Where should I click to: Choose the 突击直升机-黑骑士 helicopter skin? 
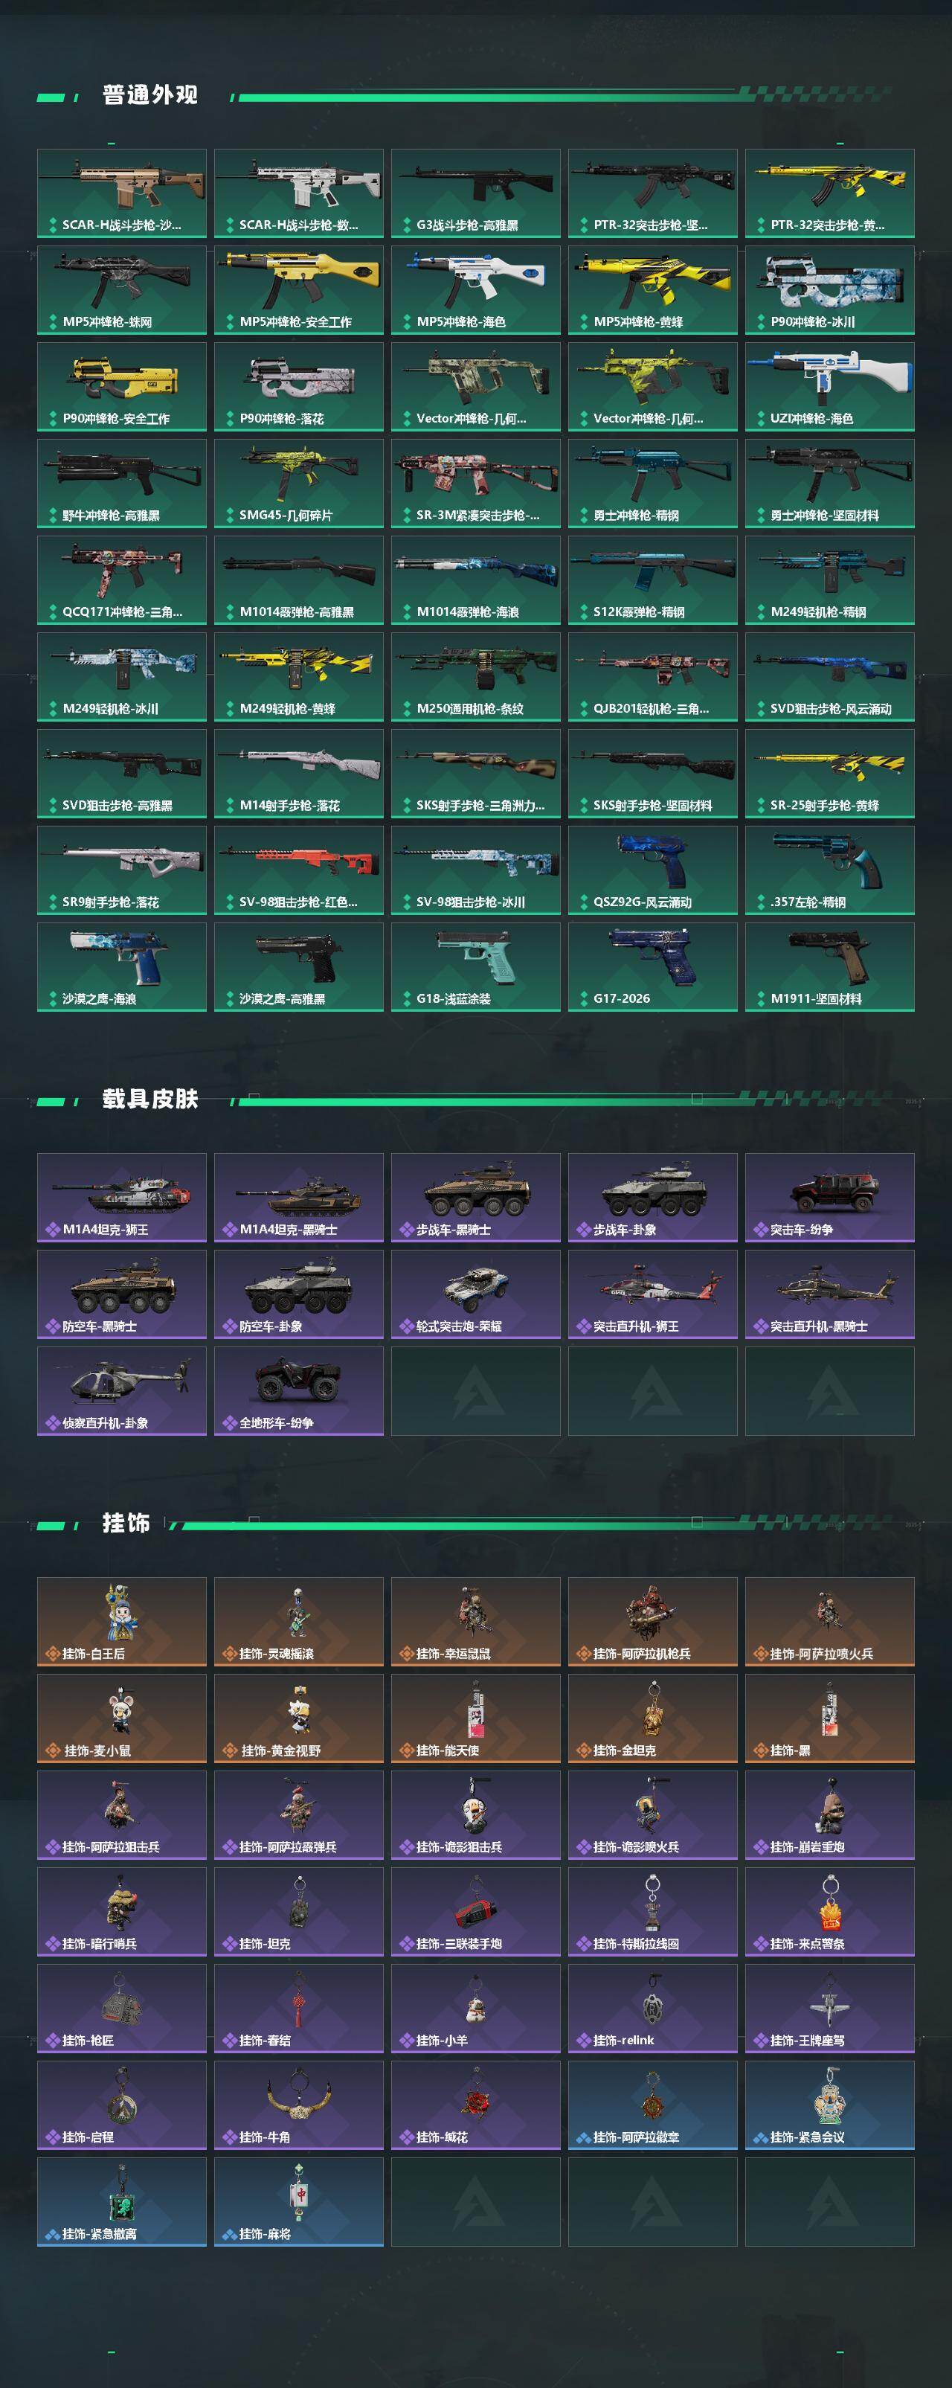point(829,1294)
